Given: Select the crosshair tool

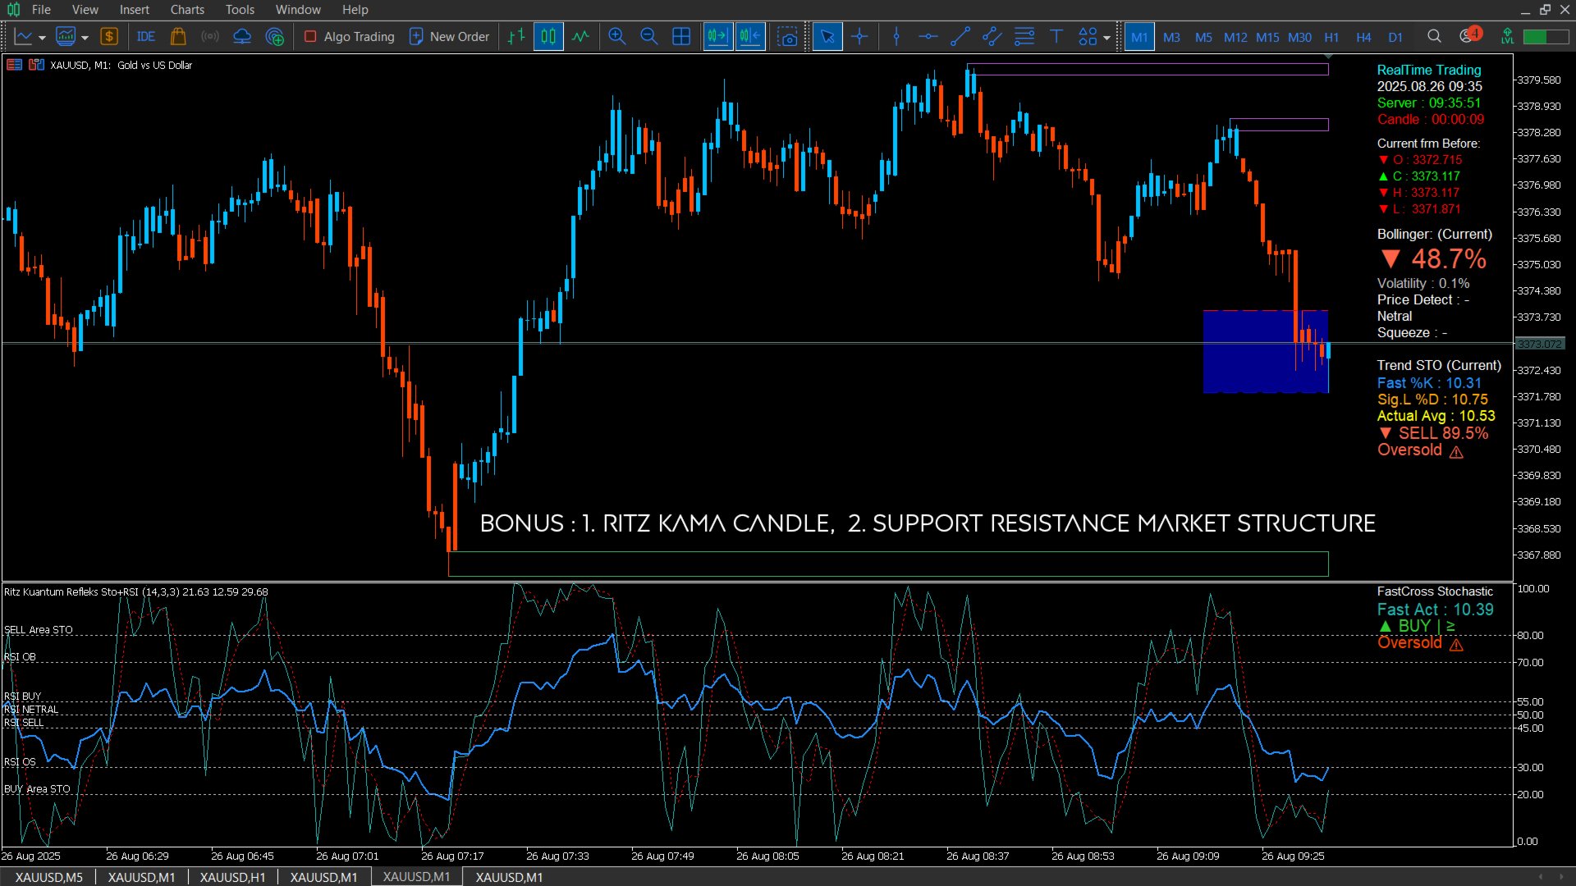Looking at the screenshot, I should click(x=859, y=37).
